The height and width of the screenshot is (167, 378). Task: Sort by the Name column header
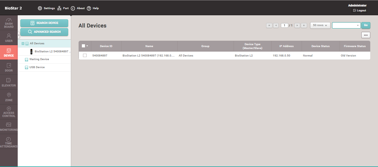pos(149,46)
